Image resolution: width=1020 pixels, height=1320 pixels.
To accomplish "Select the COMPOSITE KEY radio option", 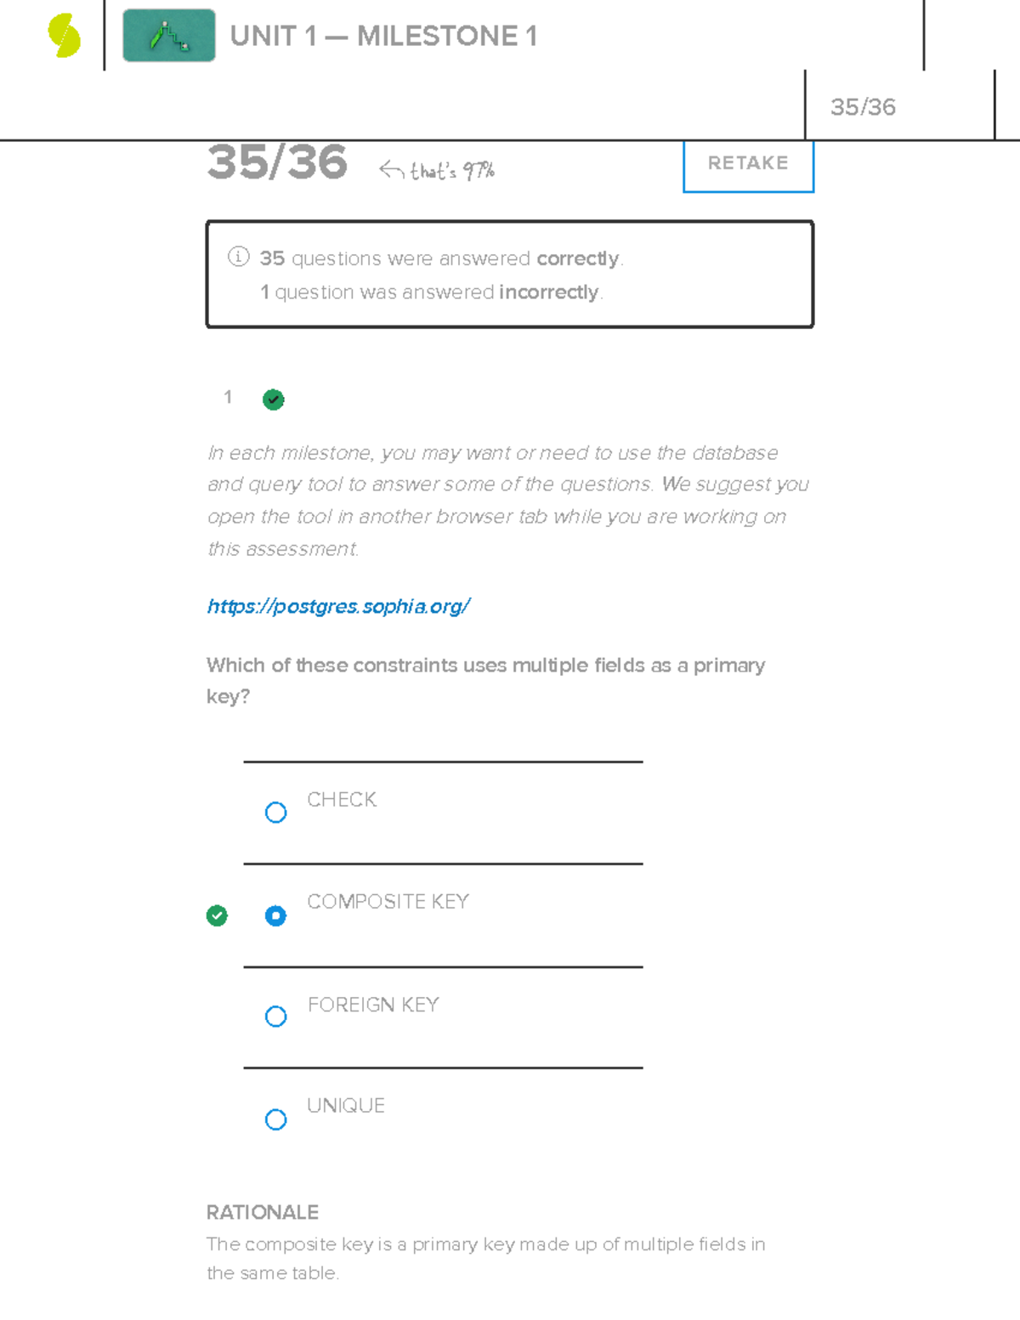I will 275,915.
